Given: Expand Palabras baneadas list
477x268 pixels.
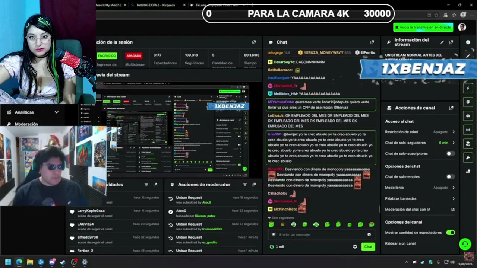Looking at the screenshot, I should (x=454, y=199).
